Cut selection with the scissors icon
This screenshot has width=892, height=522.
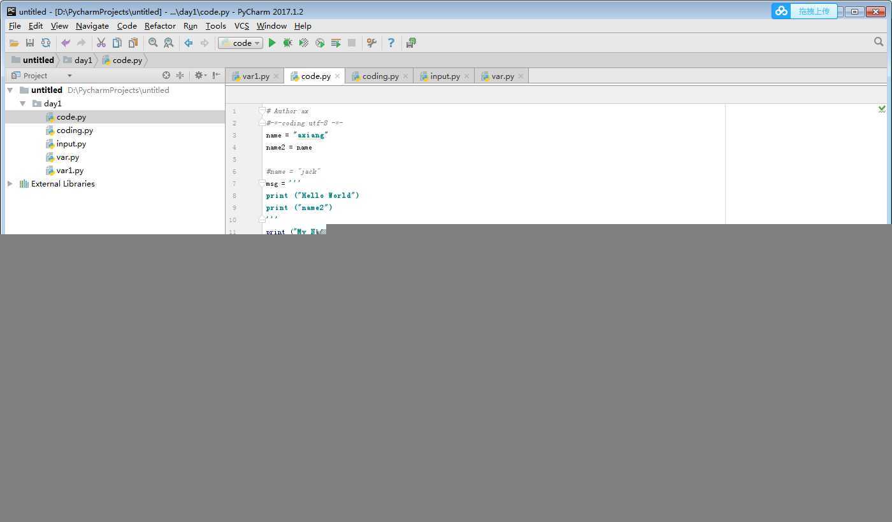point(101,43)
